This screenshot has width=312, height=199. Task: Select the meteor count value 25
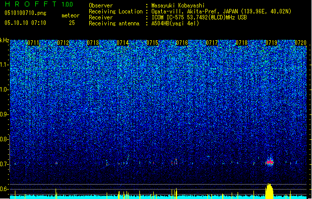click(x=72, y=23)
